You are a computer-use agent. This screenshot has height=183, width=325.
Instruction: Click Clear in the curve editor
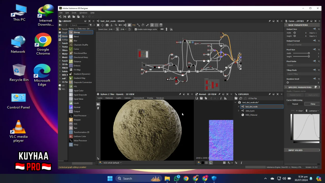click(300, 111)
